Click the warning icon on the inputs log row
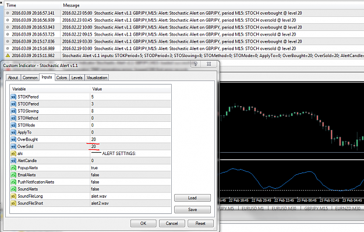The height and width of the screenshot is (232, 364). point(8,55)
